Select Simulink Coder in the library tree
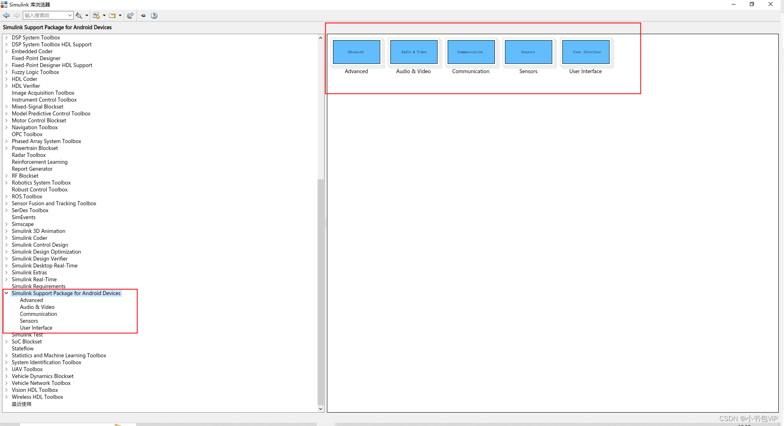Viewport: 784px width, 426px height. pos(29,238)
